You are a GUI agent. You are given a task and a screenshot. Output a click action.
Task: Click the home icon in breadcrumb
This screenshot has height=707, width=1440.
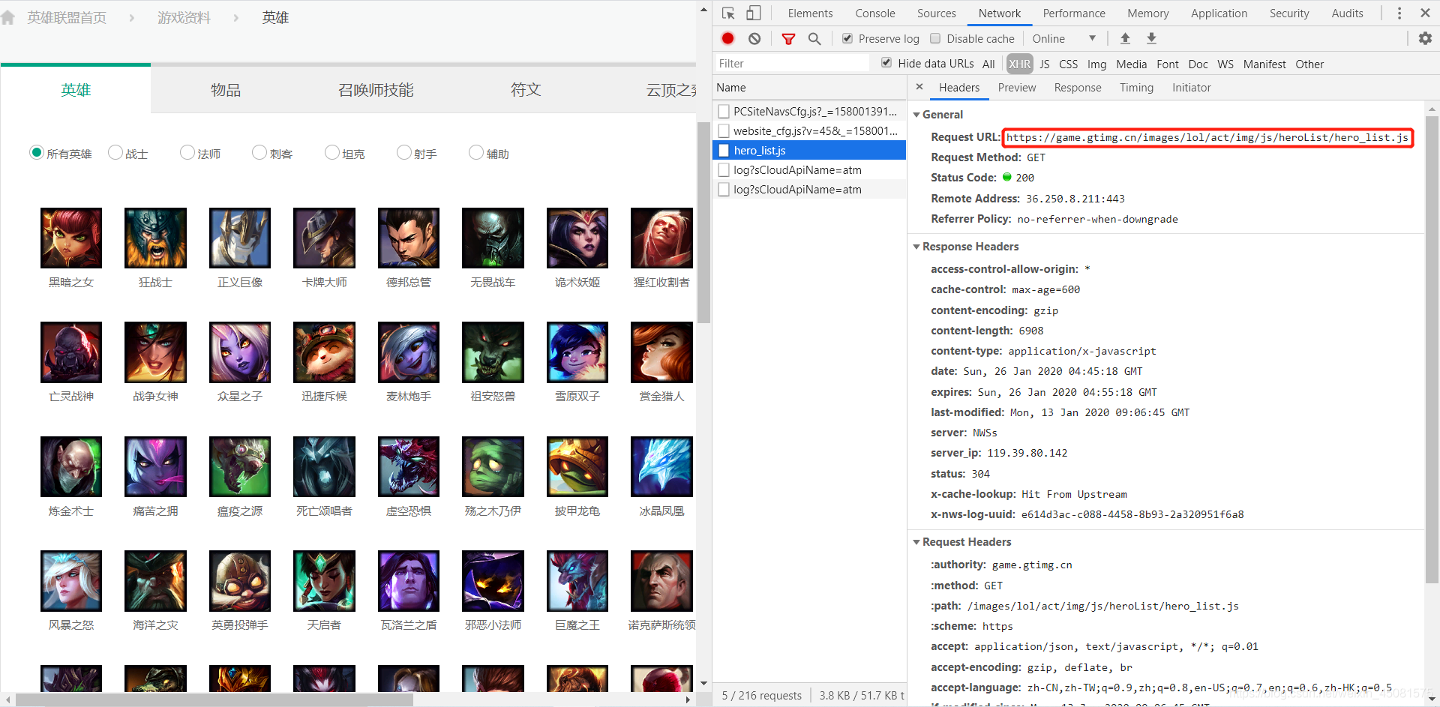tap(8, 17)
